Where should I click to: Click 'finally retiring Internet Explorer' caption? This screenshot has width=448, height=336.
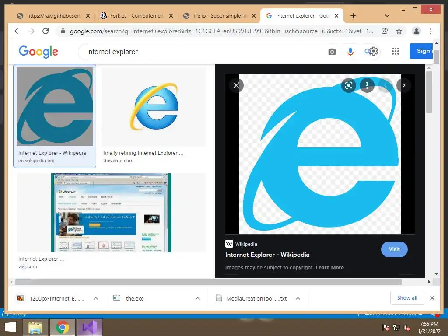[143, 153]
